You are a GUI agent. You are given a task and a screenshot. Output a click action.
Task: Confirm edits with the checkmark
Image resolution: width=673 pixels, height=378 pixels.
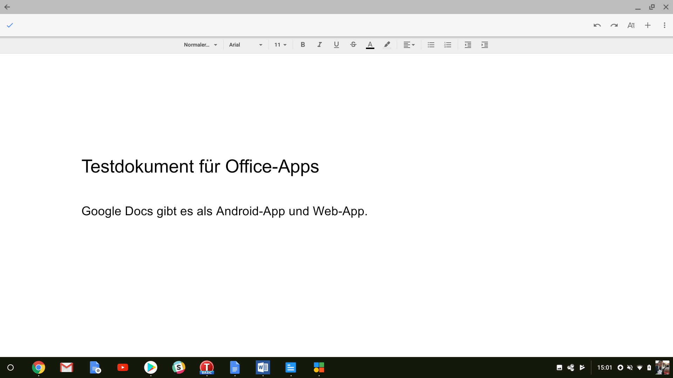coord(10,25)
